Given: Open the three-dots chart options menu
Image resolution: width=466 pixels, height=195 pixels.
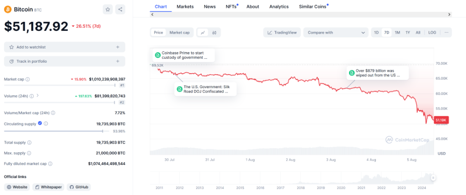Looking at the screenshot, I should tap(447, 32).
